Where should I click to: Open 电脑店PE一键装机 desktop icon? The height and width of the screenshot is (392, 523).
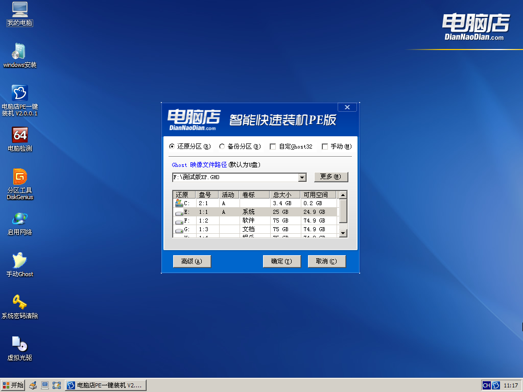pos(19,93)
